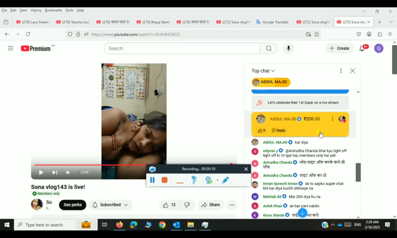Open Firefox from the taskbar
Image resolution: width=397 pixels, height=238 pixels.
(119, 225)
